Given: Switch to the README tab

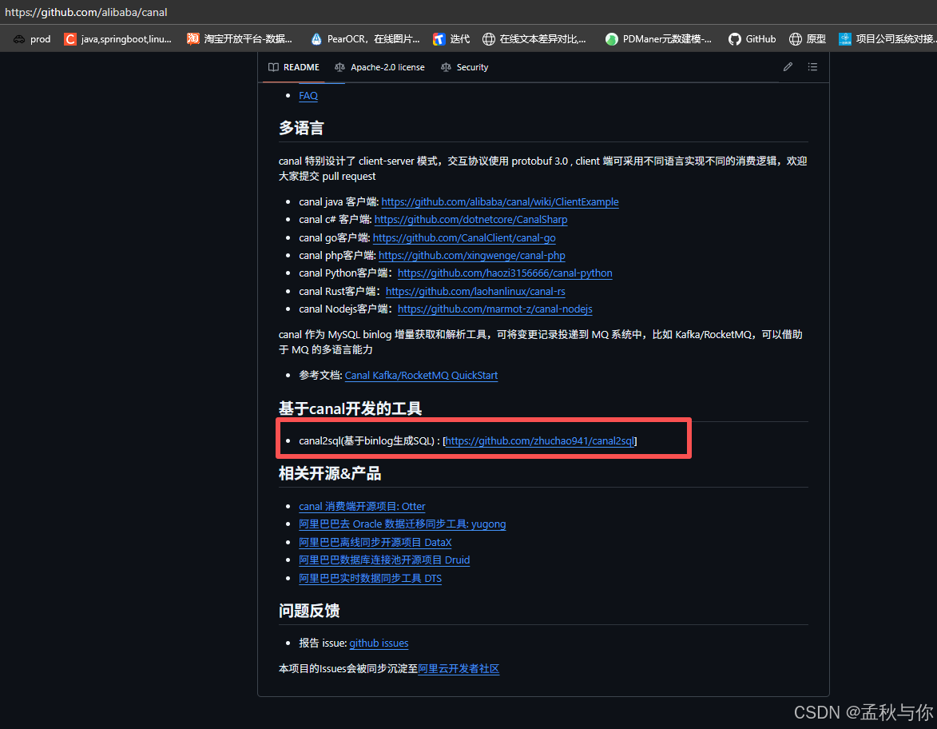Looking at the screenshot, I should (294, 68).
